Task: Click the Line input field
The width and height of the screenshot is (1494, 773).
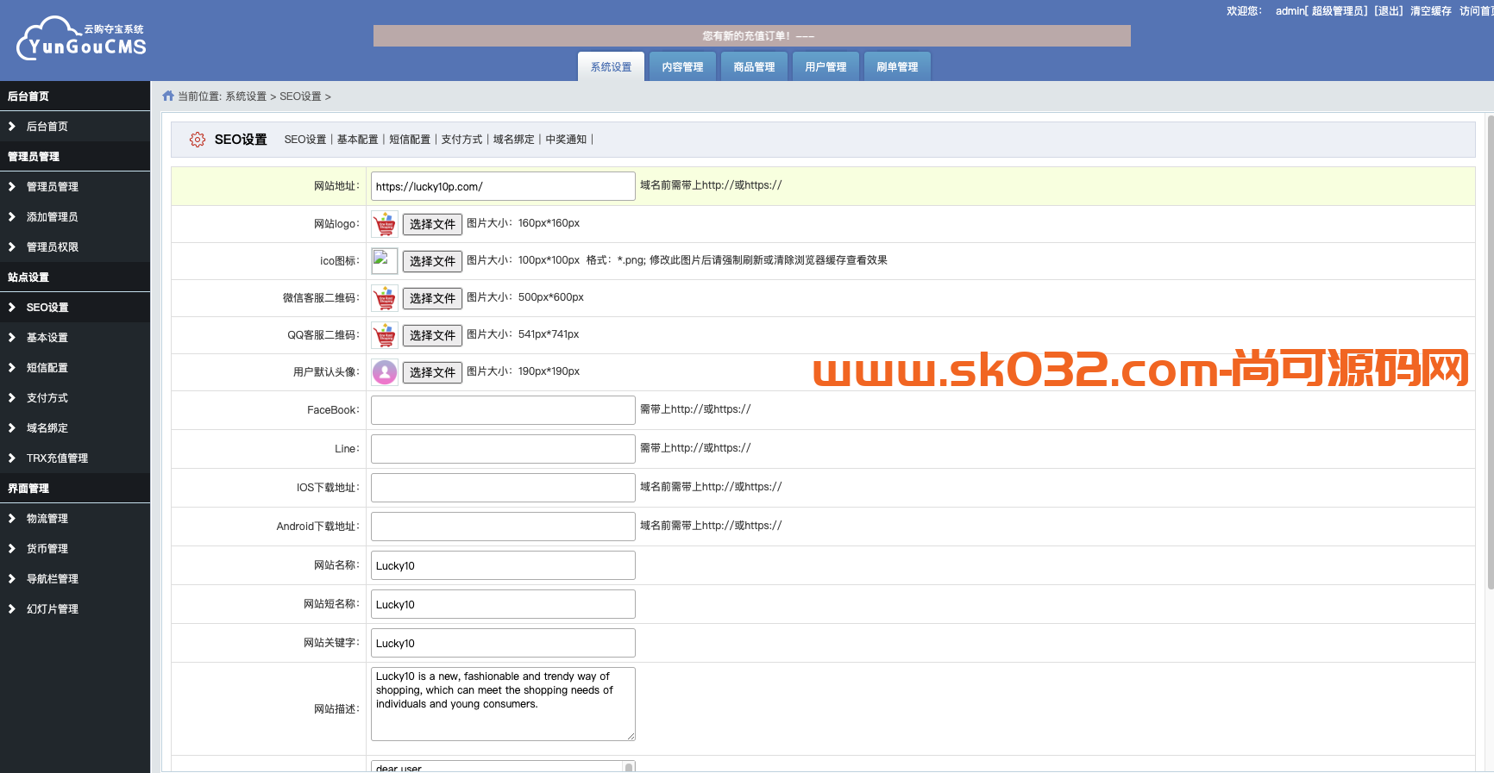Action: (x=503, y=449)
